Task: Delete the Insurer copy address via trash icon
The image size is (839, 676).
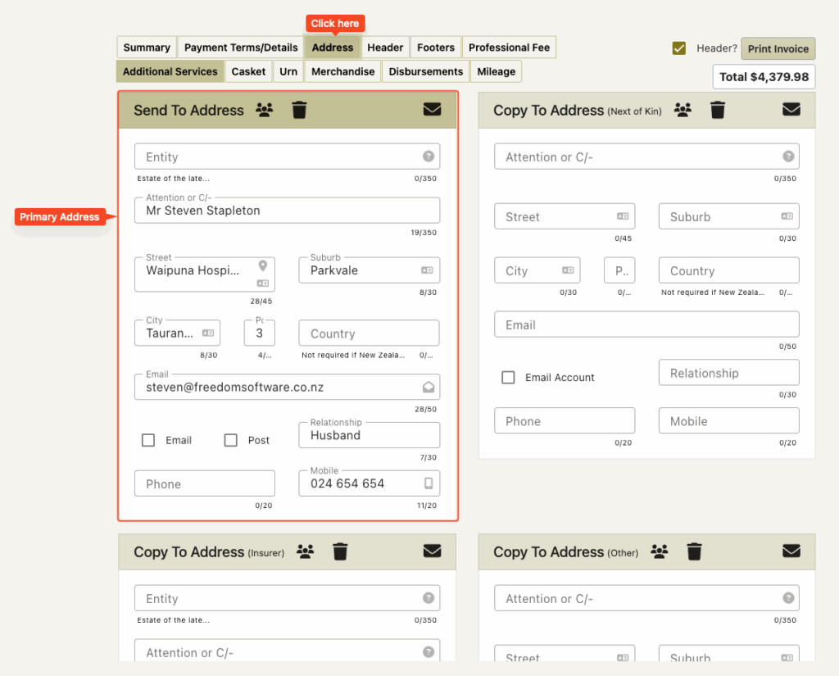Action: [340, 551]
